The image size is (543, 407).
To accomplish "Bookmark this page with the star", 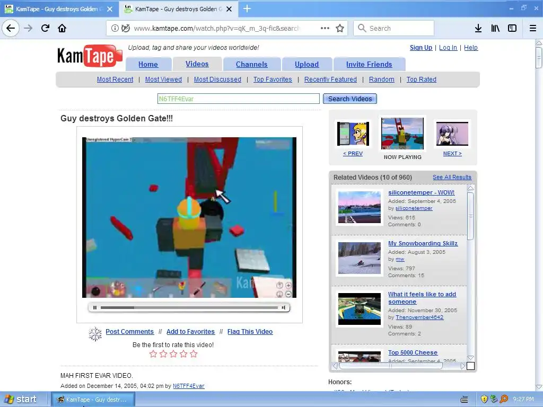I will pyautogui.click(x=340, y=28).
